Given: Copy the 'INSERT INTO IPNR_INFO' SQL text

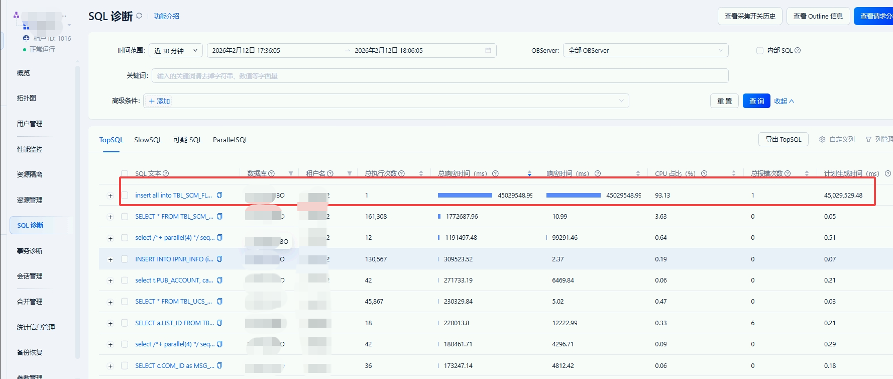Looking at the screenshot, I should click(x=219, y=259).
